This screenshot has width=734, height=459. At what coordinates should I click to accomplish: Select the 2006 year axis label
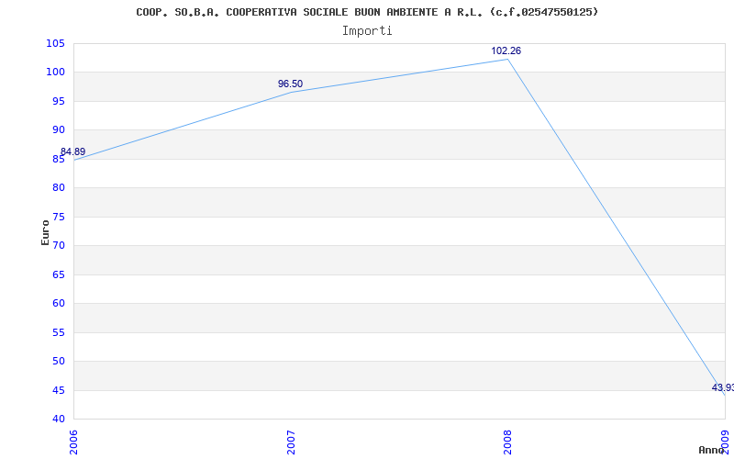tap(73, 442)
